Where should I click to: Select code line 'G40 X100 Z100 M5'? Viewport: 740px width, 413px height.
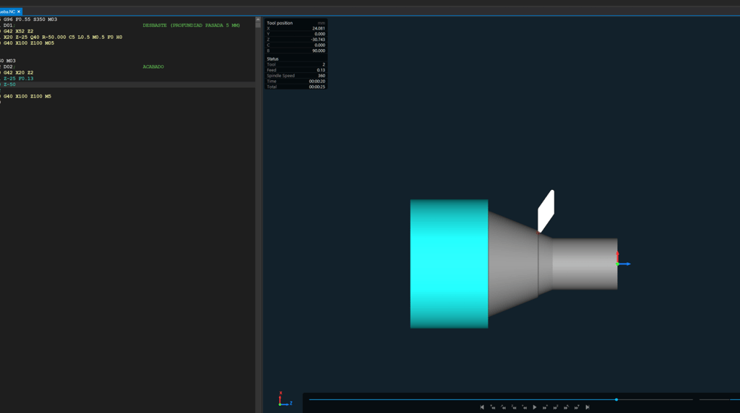pyautogui.click(x=27, y=96)
